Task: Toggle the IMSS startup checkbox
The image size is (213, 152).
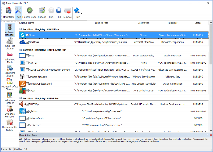Action: (27, 56)
